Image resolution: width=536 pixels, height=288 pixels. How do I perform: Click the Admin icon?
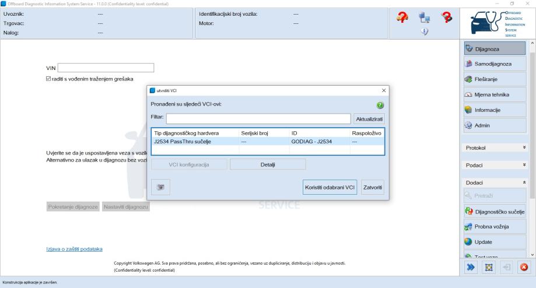(468, 125)
